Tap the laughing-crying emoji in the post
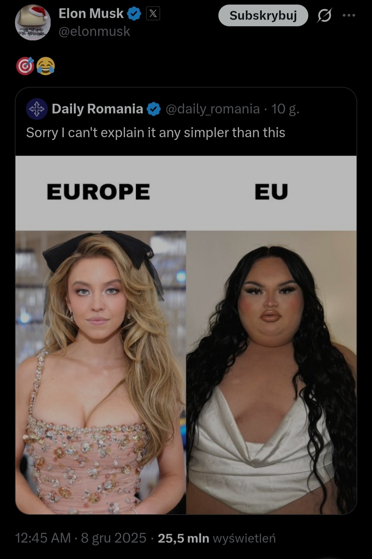Viewport: 372px width, 559px height. pyautogui.click(x=45, y=66)
